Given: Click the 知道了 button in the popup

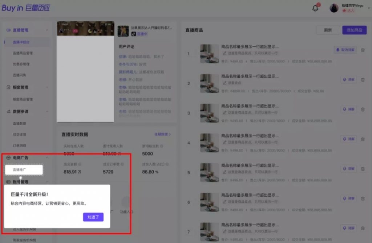Looking at the screenshot, I should 93,217.
